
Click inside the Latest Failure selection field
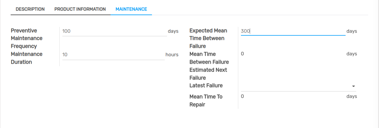click(x=296, y=86)
